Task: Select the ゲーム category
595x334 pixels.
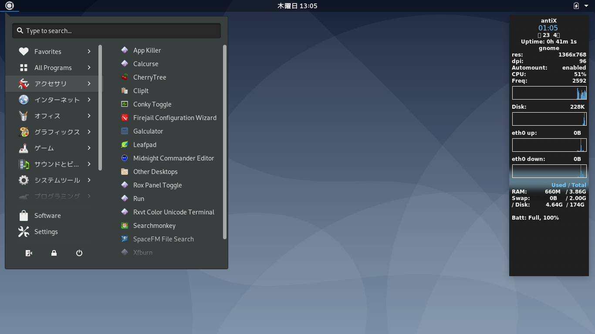Action: point(54,148)
